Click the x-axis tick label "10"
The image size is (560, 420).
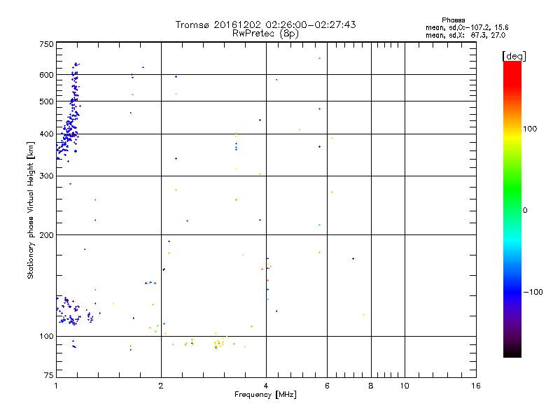tap(405, 386)
